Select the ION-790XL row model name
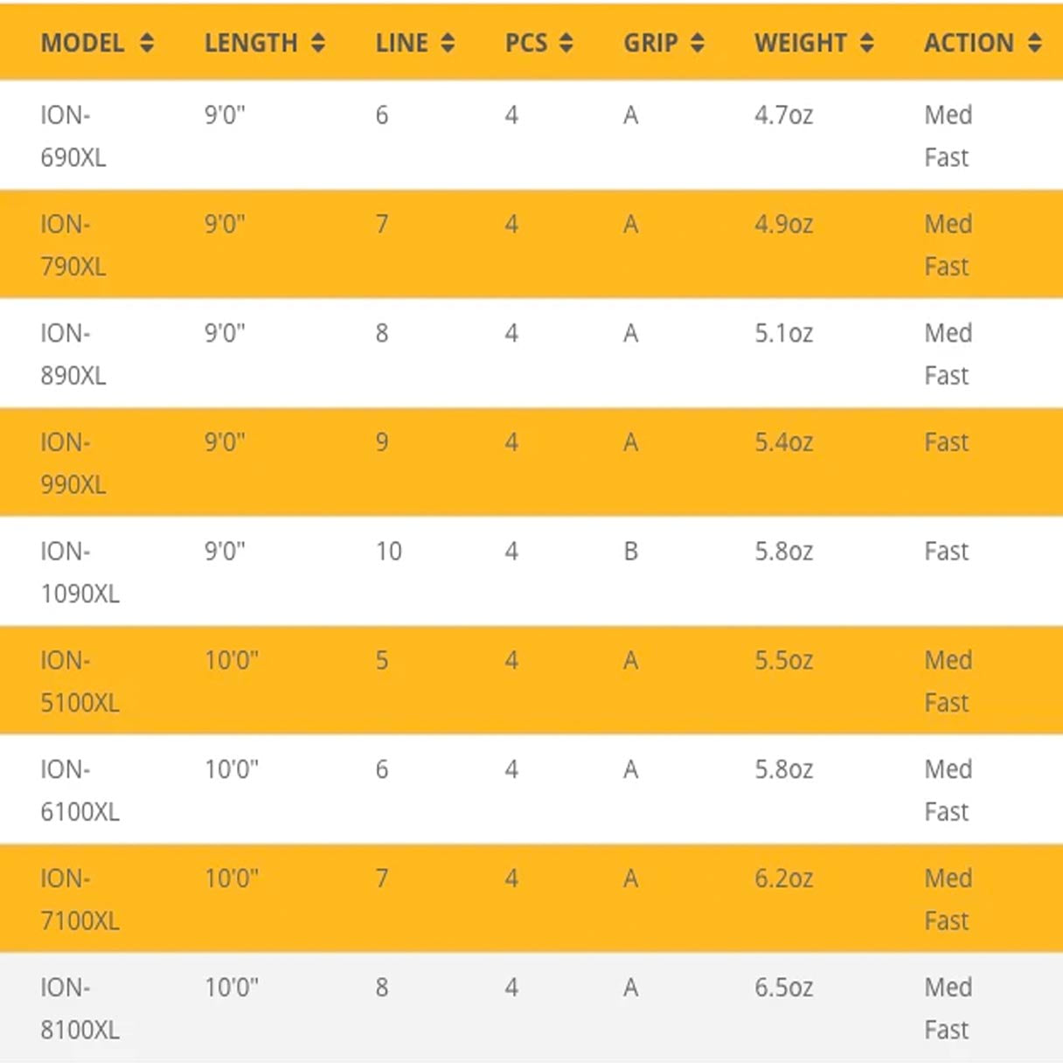Image resolution: width=1063 pixels, height=1063 pixels. (x=73, y=246)
